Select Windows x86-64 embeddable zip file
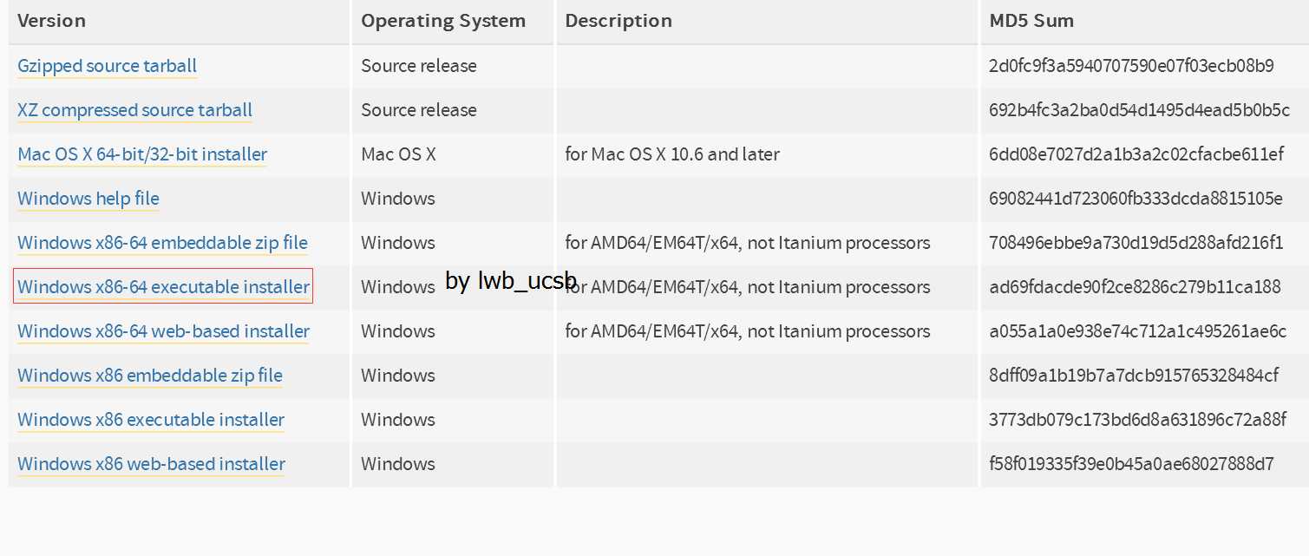 (162, 243)
